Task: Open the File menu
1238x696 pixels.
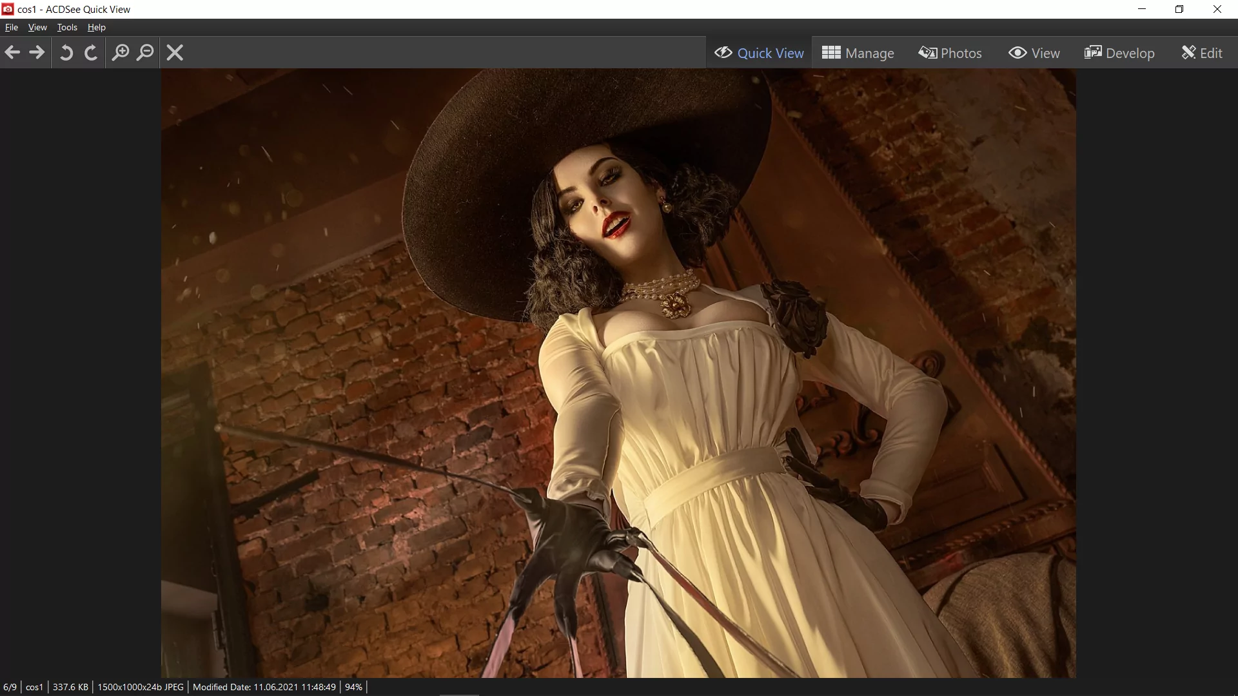Action: coord(12,27)
